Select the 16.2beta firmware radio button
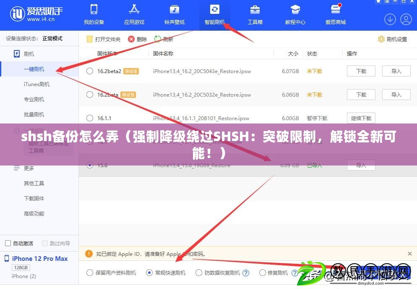 click(x=90, y=95)
